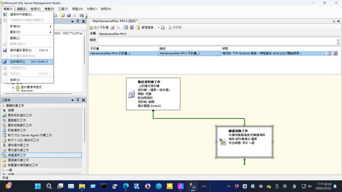The width and height of the screenshot is (342, 192).
Task: Expand the 新增 submenu
Action: coord(27,26)
